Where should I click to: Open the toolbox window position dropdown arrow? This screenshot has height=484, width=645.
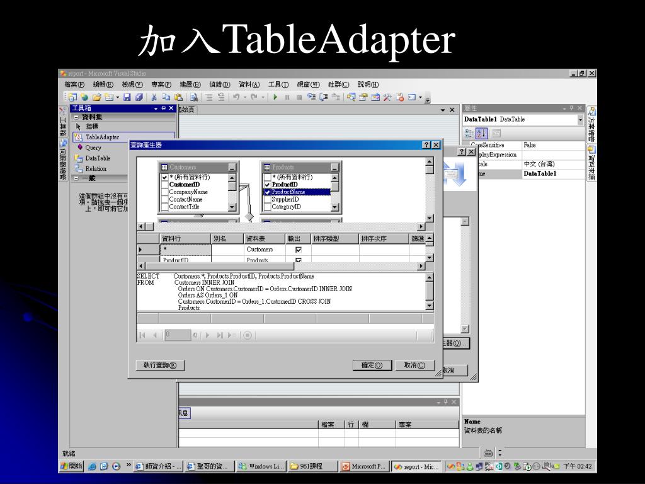click(x=156, y=108)
